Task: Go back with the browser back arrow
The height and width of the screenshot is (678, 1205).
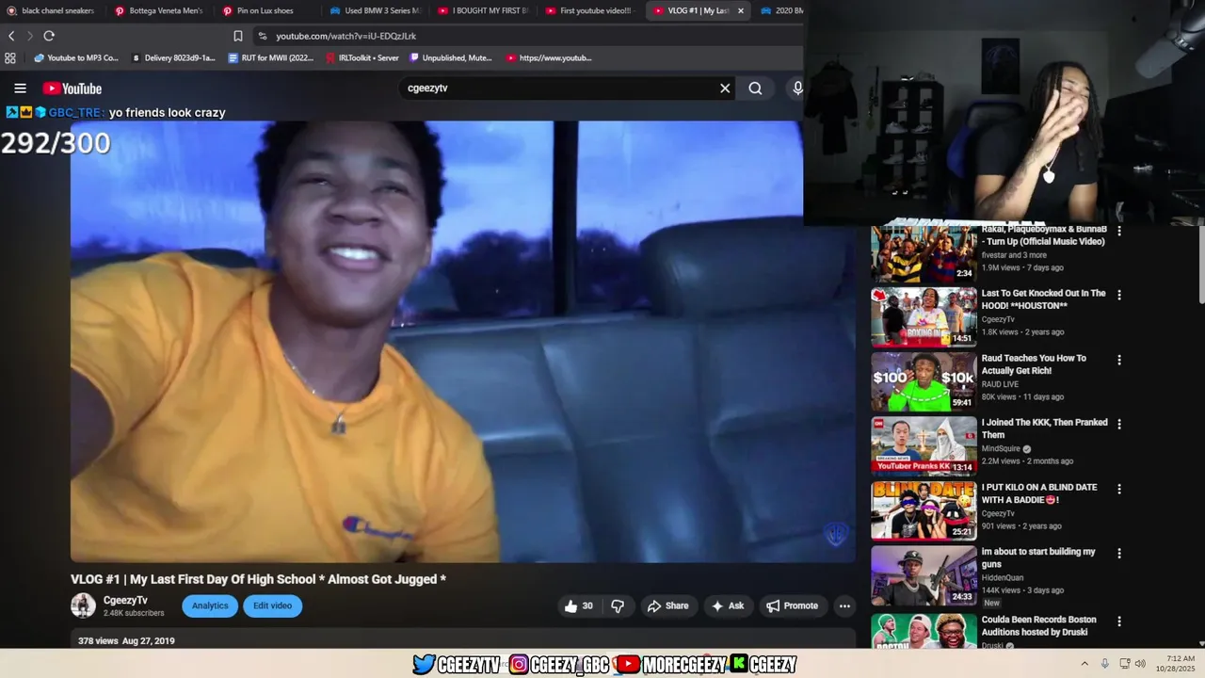Action: [x=11, y=36]
